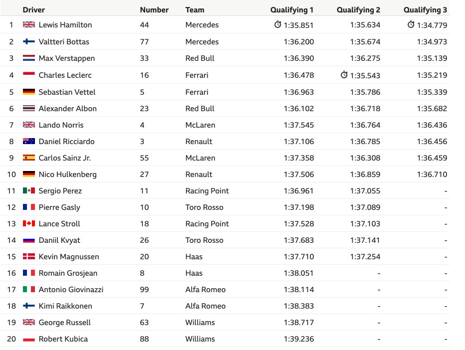The width and height of the screenshot is (465, 350).
Task: Click the Danish flag beside Kevin Magnussen
Action: [29, 256]
